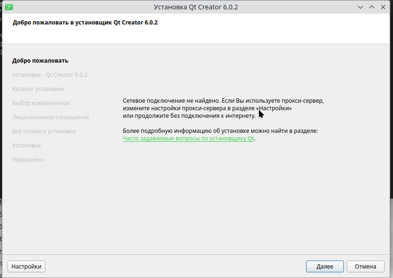393x278 pixels.
Task: Select the "Установка" step in sidebar
Action: (x=26, y=146)
